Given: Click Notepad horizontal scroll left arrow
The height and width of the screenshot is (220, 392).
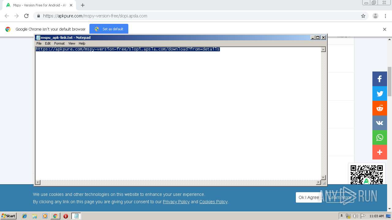Looking at the screenshot, I should [38, 182].
